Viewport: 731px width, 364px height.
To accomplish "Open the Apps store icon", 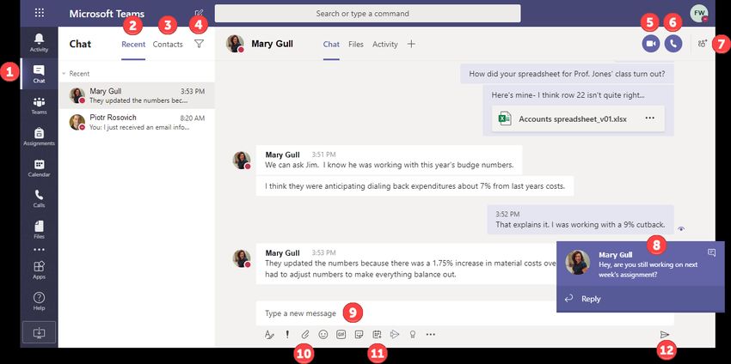I will (x=40, y=270).
